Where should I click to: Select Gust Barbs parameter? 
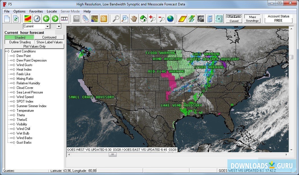pyautogui.click(x=24, y=143)
